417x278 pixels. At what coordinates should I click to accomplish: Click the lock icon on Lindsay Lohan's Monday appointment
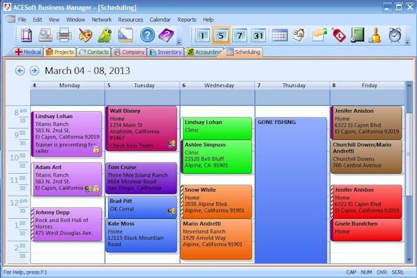pos(96,150)
